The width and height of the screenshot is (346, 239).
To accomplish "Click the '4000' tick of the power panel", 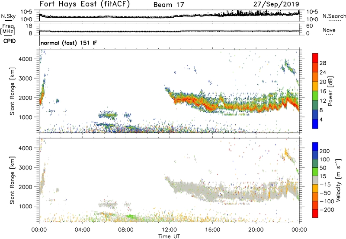I will click(x=25, y=59).
